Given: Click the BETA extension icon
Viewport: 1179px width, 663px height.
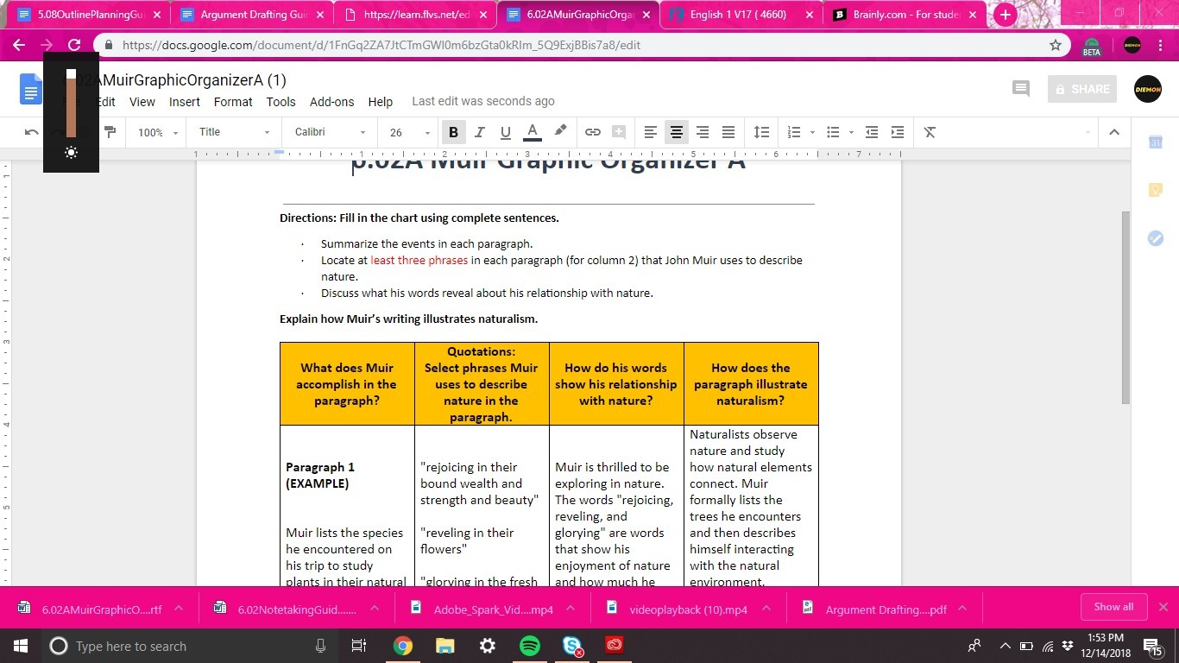Looking at the screenshot, I should (1092, 47).
